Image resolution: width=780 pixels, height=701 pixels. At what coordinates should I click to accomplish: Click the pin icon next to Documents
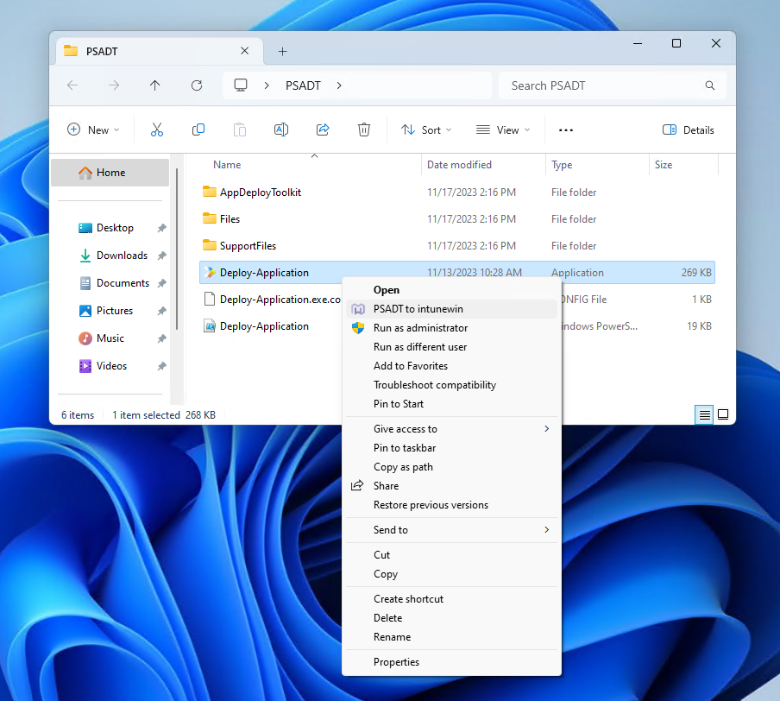pyautogui.click(x=161, y=283)
